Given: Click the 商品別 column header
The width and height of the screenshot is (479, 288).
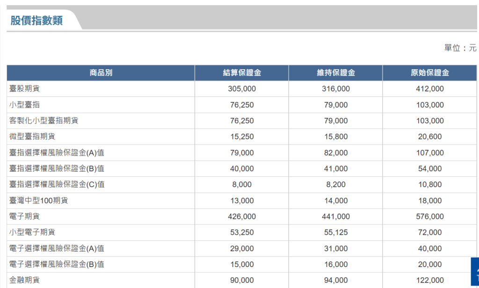Looking at the screenshot, I should [101, 73].
